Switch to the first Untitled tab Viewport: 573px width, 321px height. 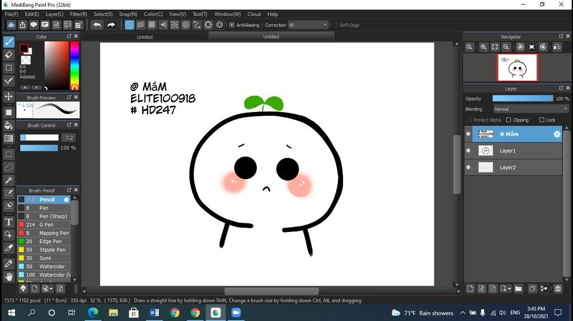pos(145,37)
